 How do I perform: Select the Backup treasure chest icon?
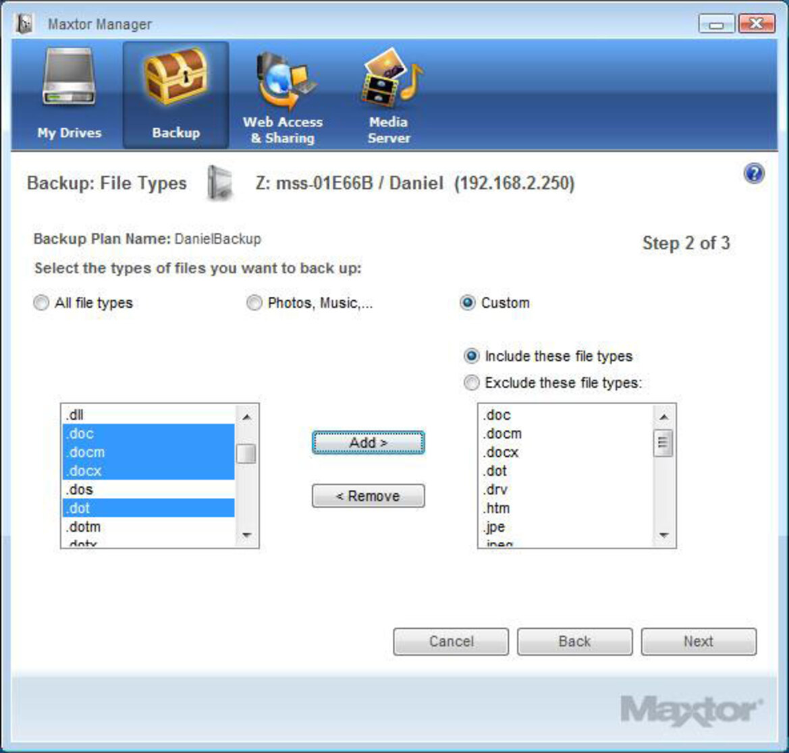coord(175,76)
